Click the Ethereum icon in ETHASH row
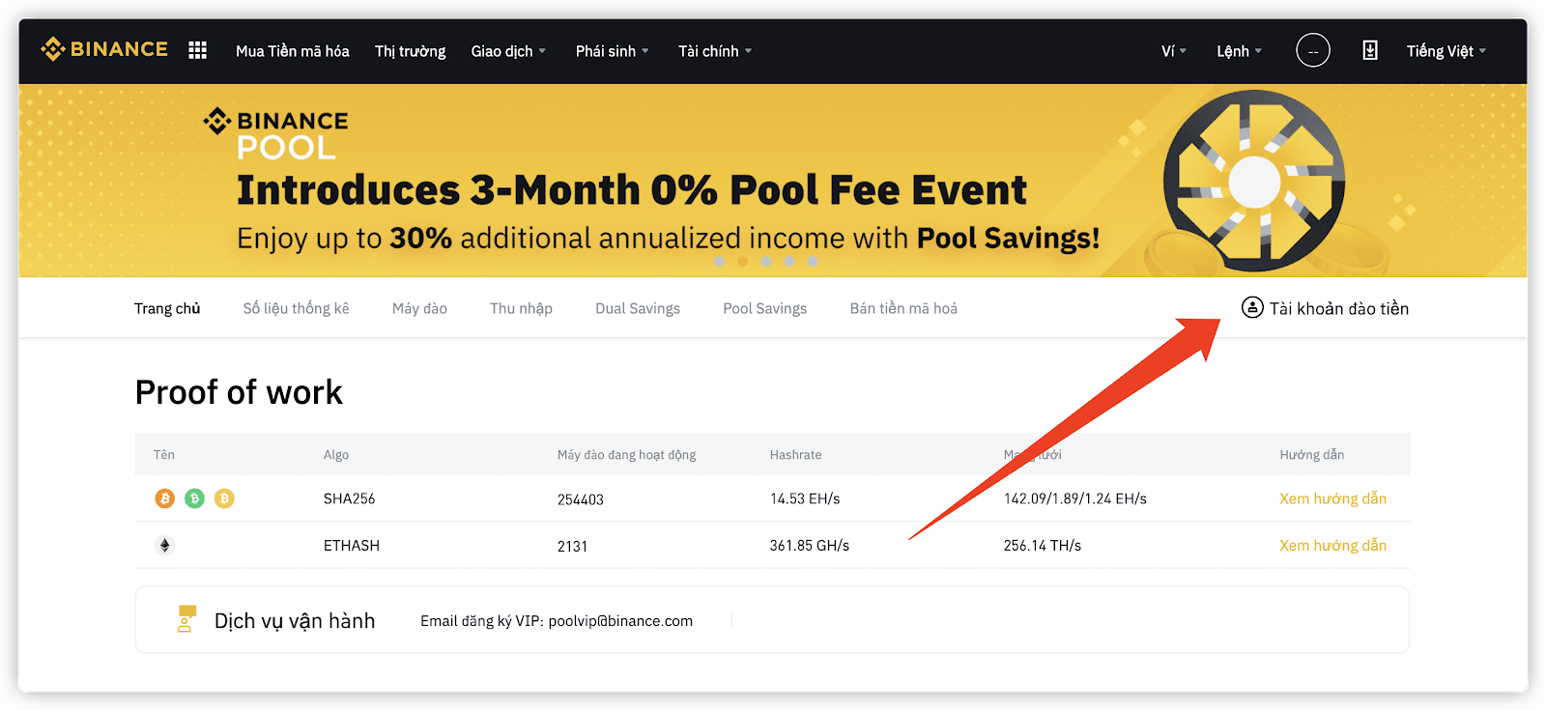This screenshot has width=1546, height=710. coord(165,546)
